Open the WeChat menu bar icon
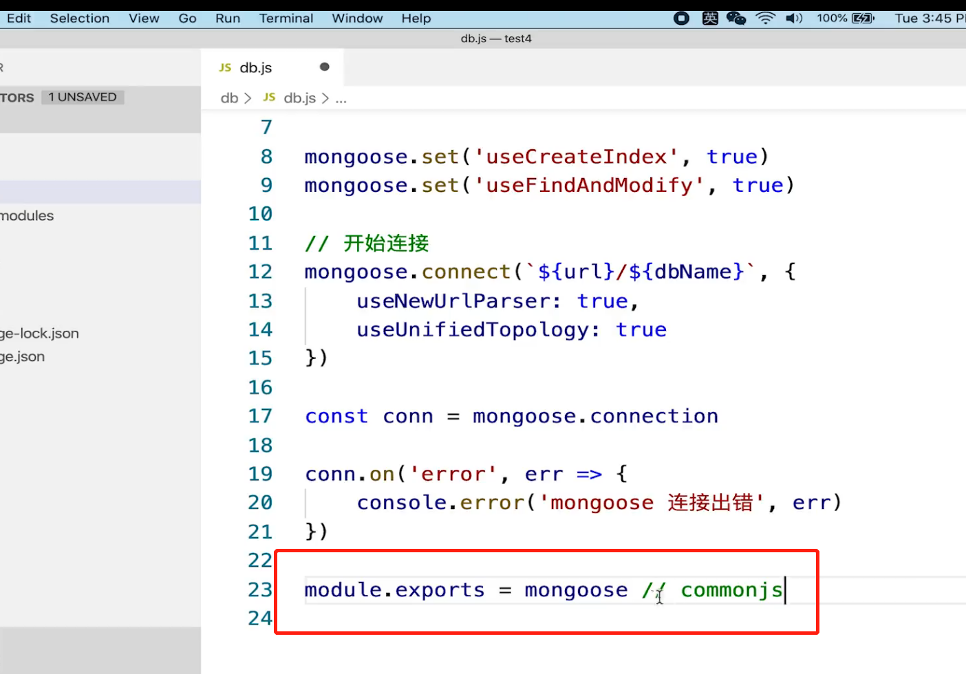 click(x=736, y=19)
